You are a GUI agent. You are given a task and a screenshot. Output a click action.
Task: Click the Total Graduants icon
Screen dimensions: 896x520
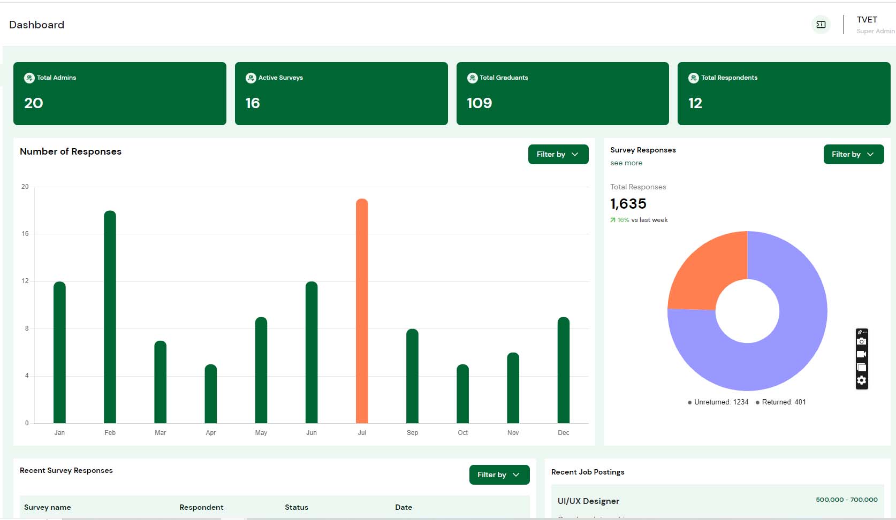(x=472, y=78)
